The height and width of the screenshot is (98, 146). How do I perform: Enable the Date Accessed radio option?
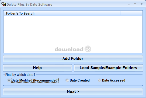tap(99, 80)
